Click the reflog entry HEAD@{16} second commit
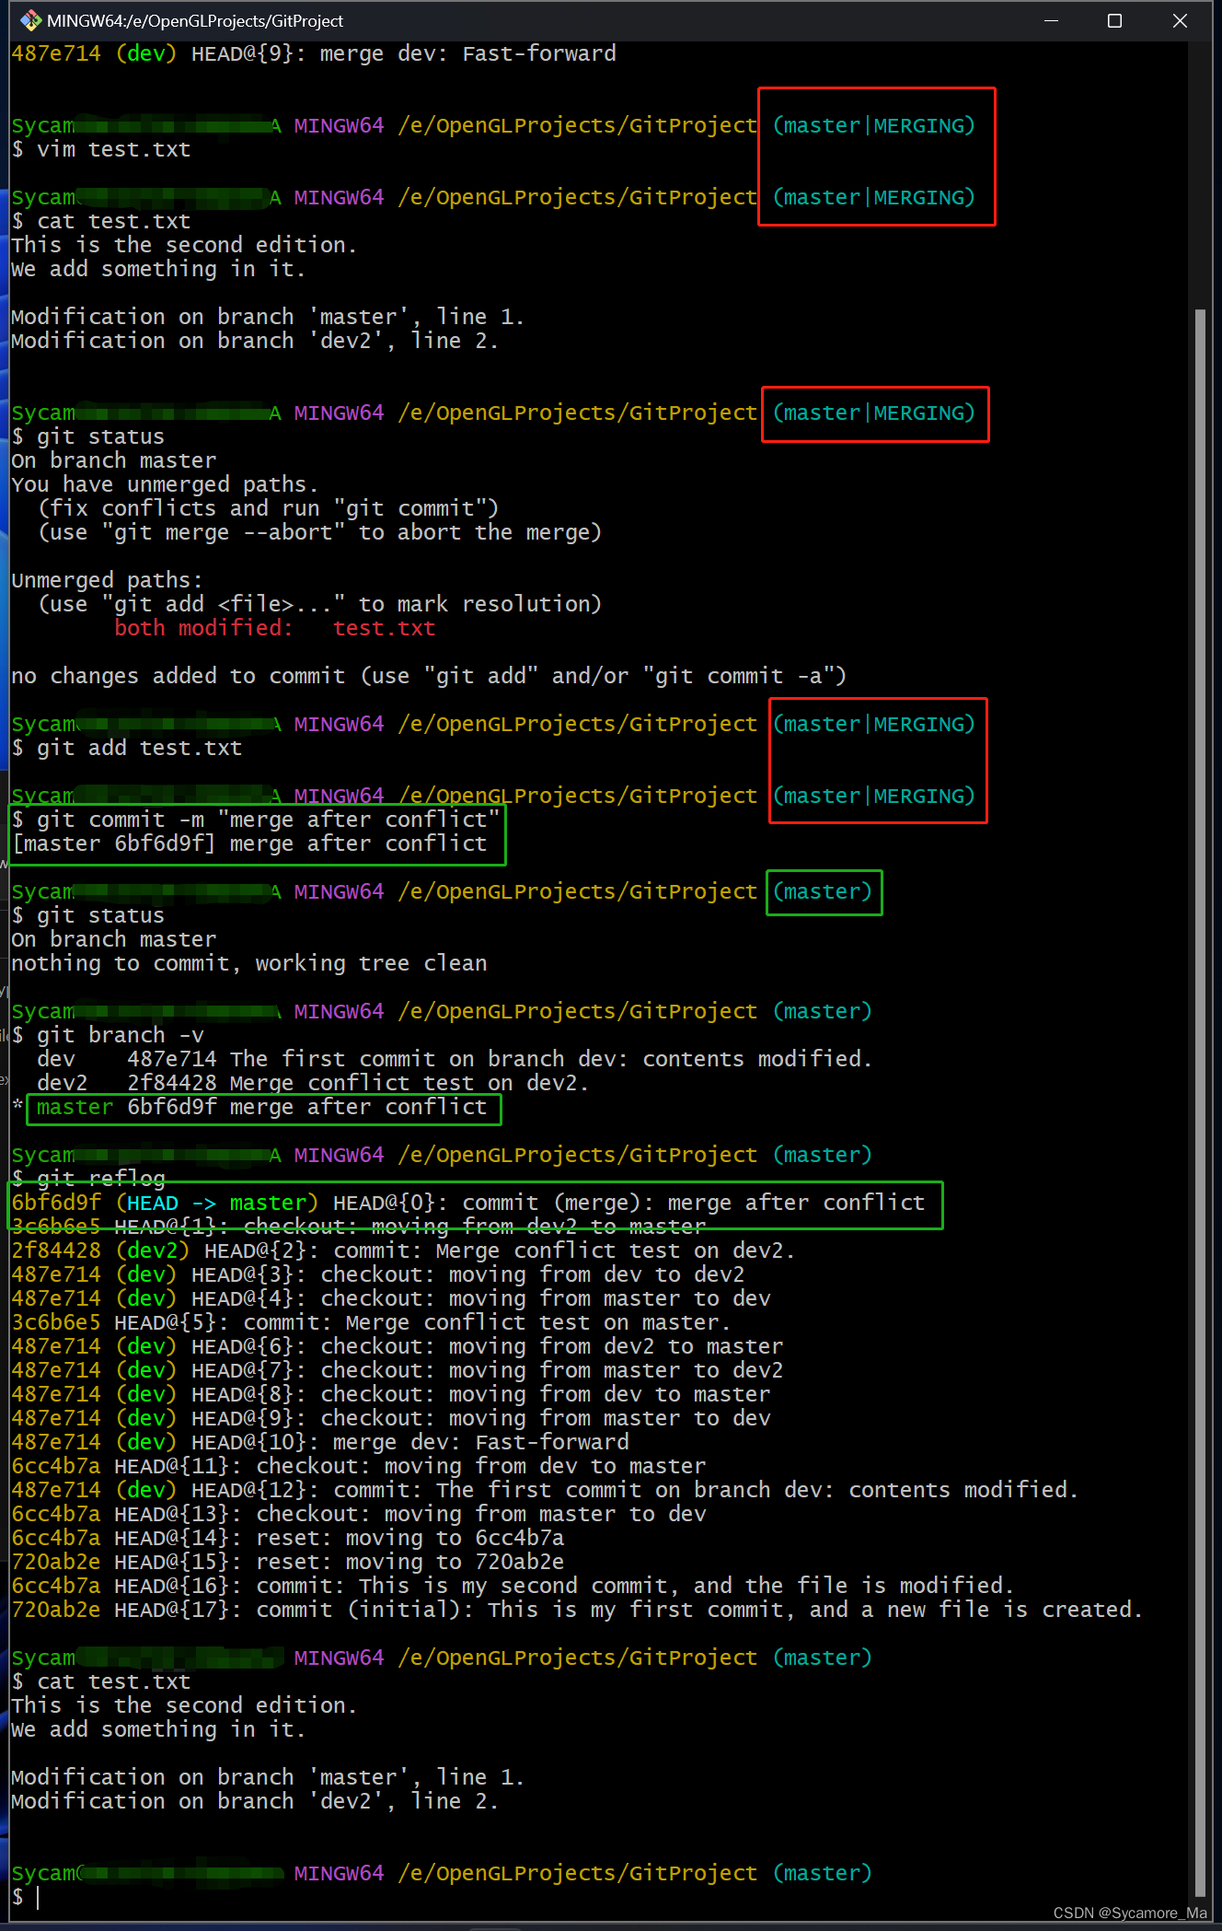The height and width of the screenshot is (1931, 1222). click(x=513, y=1586)
